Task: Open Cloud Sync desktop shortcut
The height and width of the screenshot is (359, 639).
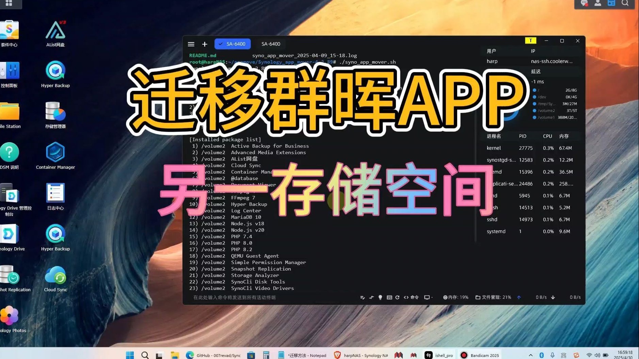Action: pos(55,279)
